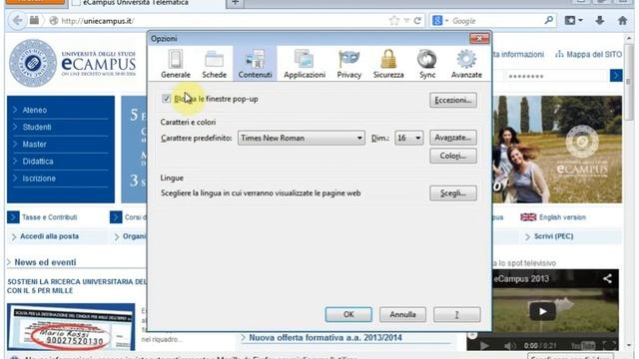Open the Accedi alla posta link
639x359 pixels.
point(49,236)
